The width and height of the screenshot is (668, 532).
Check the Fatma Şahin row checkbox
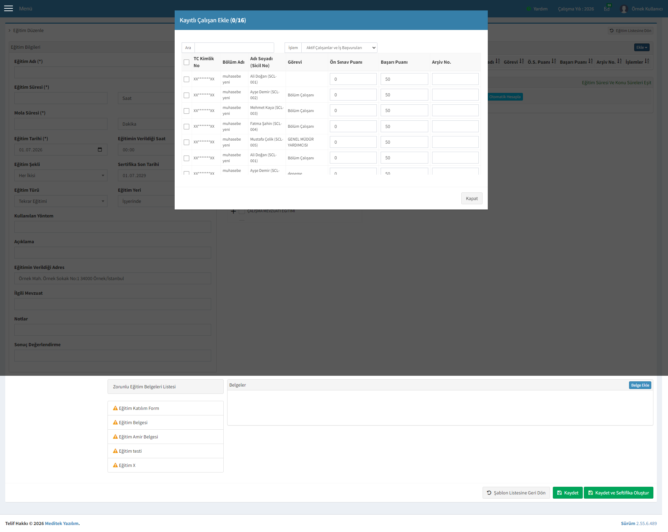(186, 127)
